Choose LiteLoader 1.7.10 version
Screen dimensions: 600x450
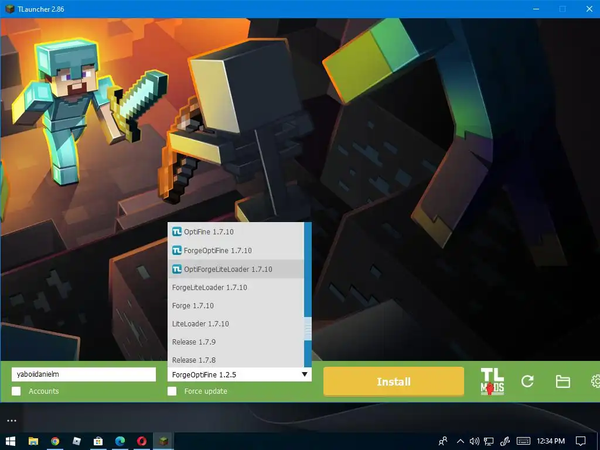point(236,323)
